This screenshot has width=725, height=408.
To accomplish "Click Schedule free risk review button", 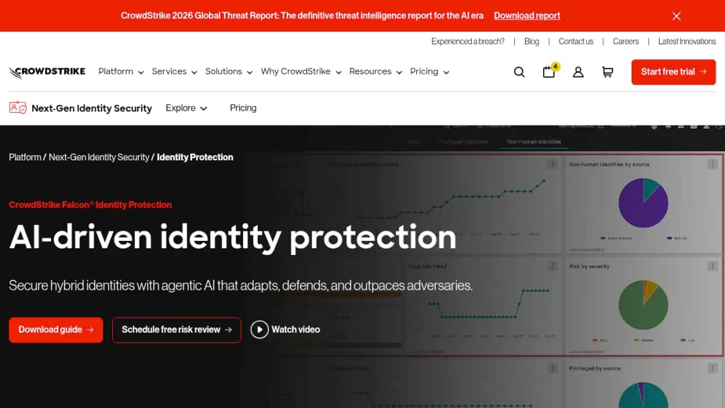I will point(177,330).
